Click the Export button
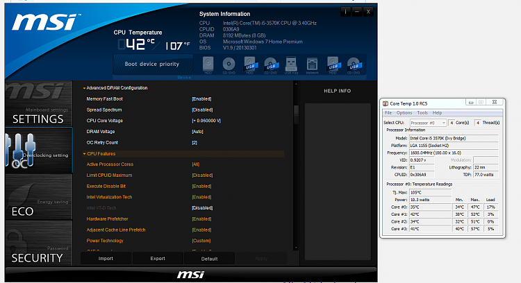Viewport: 521px width, 283px height. pyautogui.click(x=158, y=259)
